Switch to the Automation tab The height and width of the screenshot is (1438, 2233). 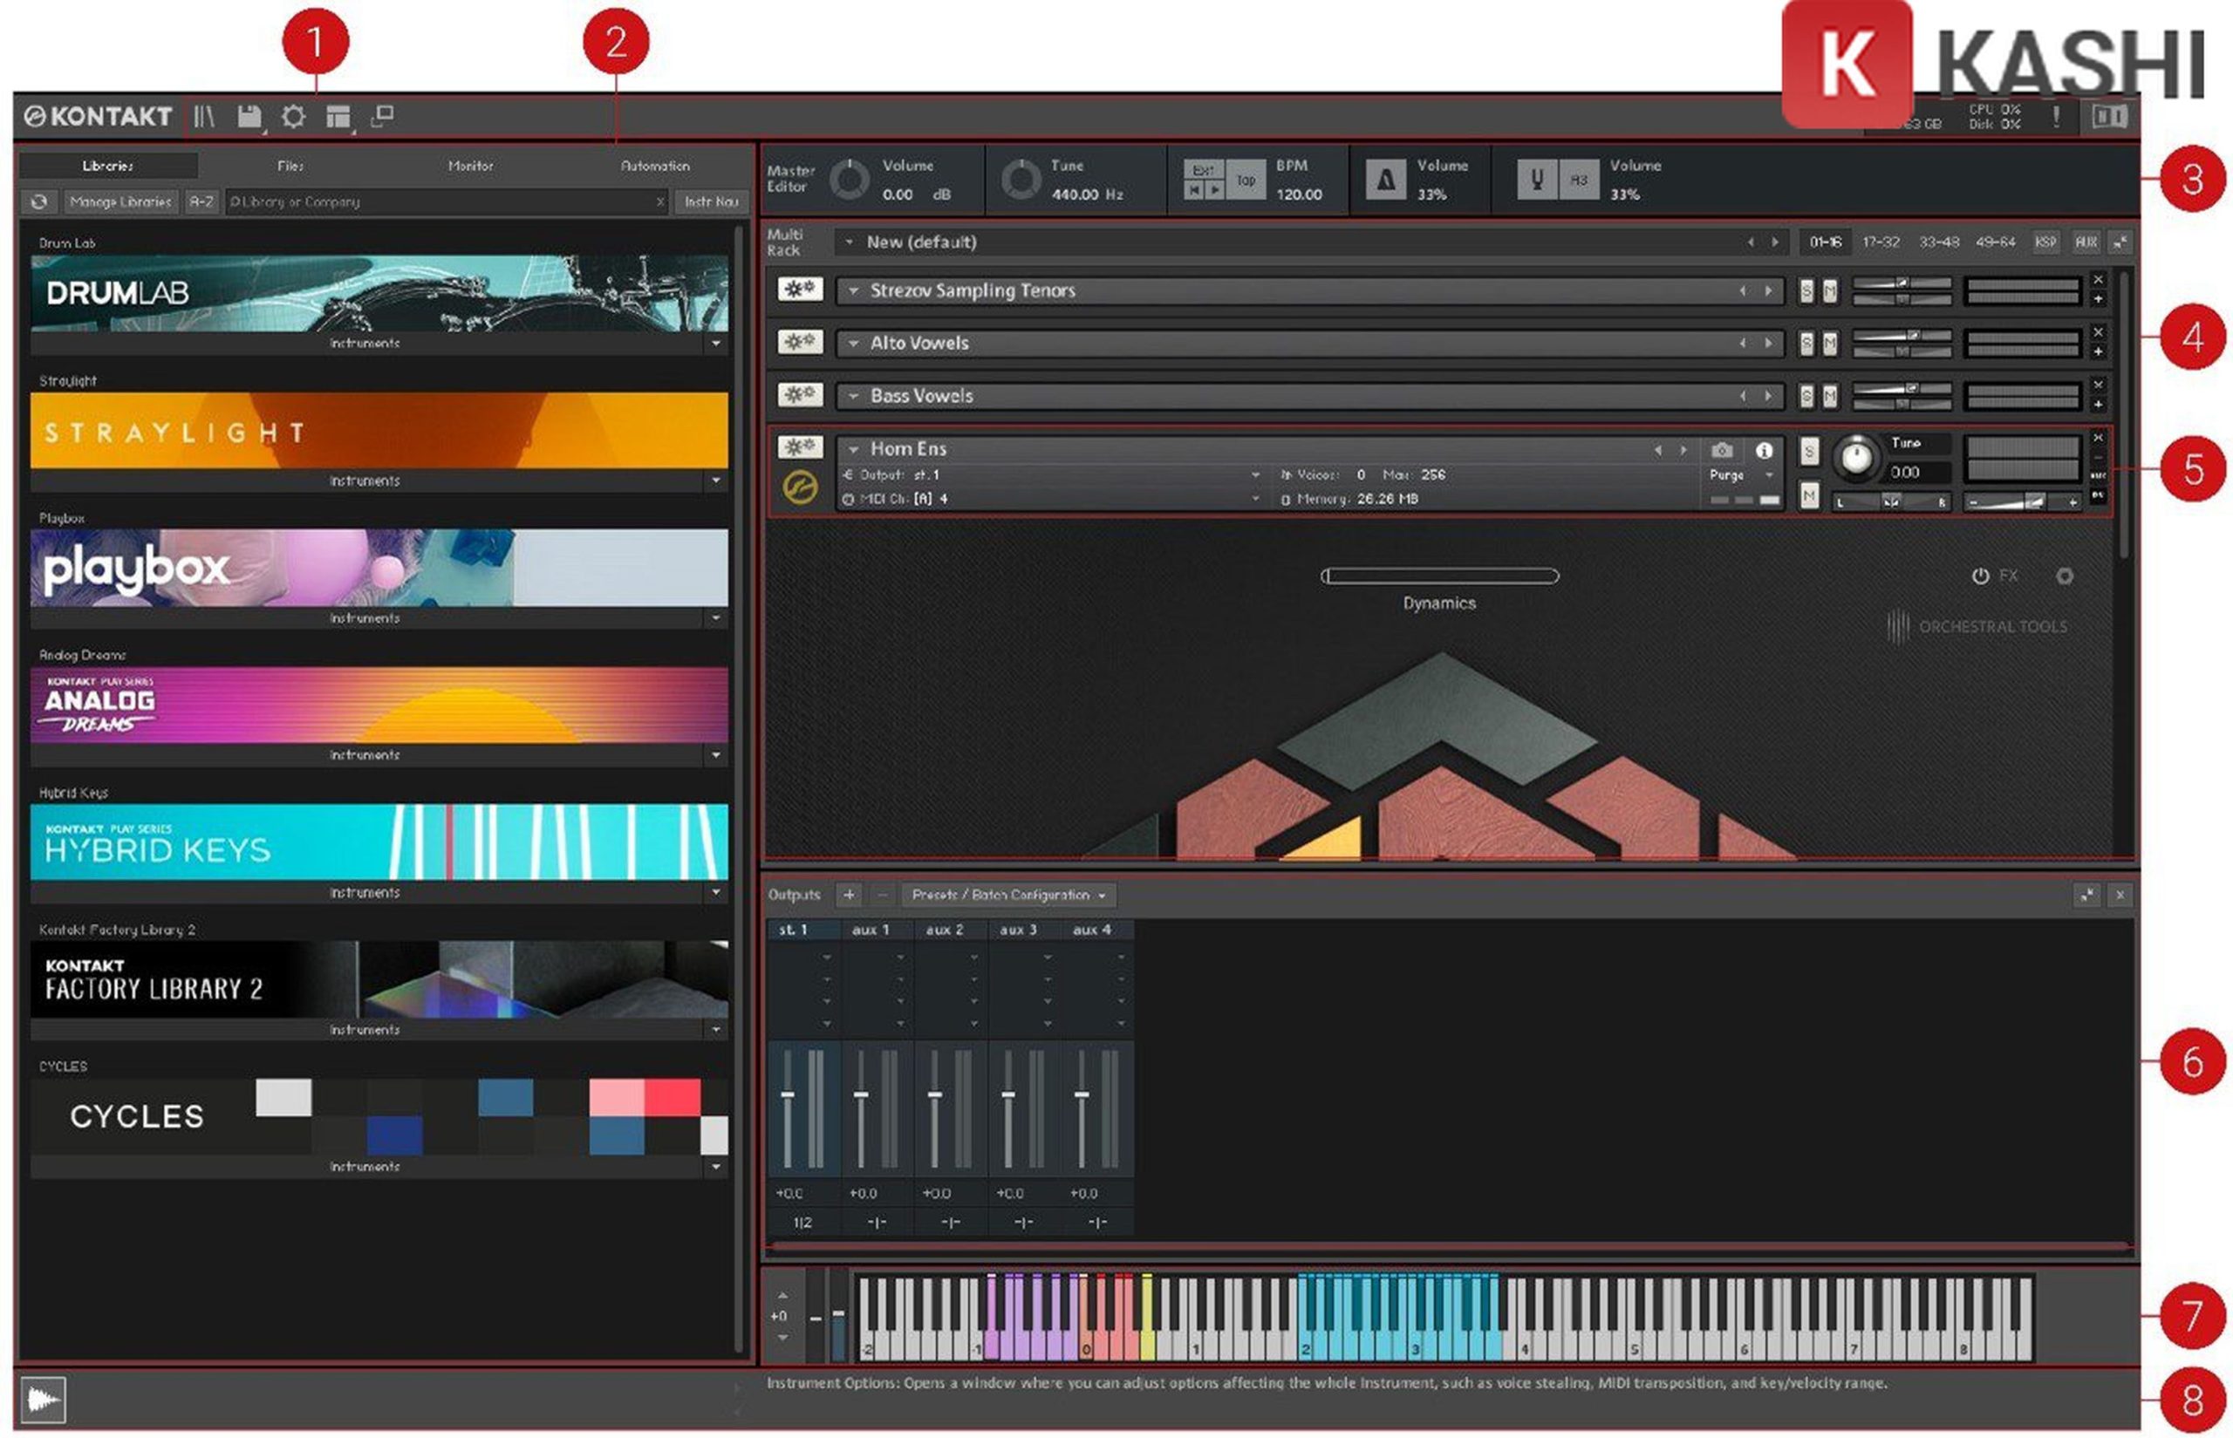point(655,167)
